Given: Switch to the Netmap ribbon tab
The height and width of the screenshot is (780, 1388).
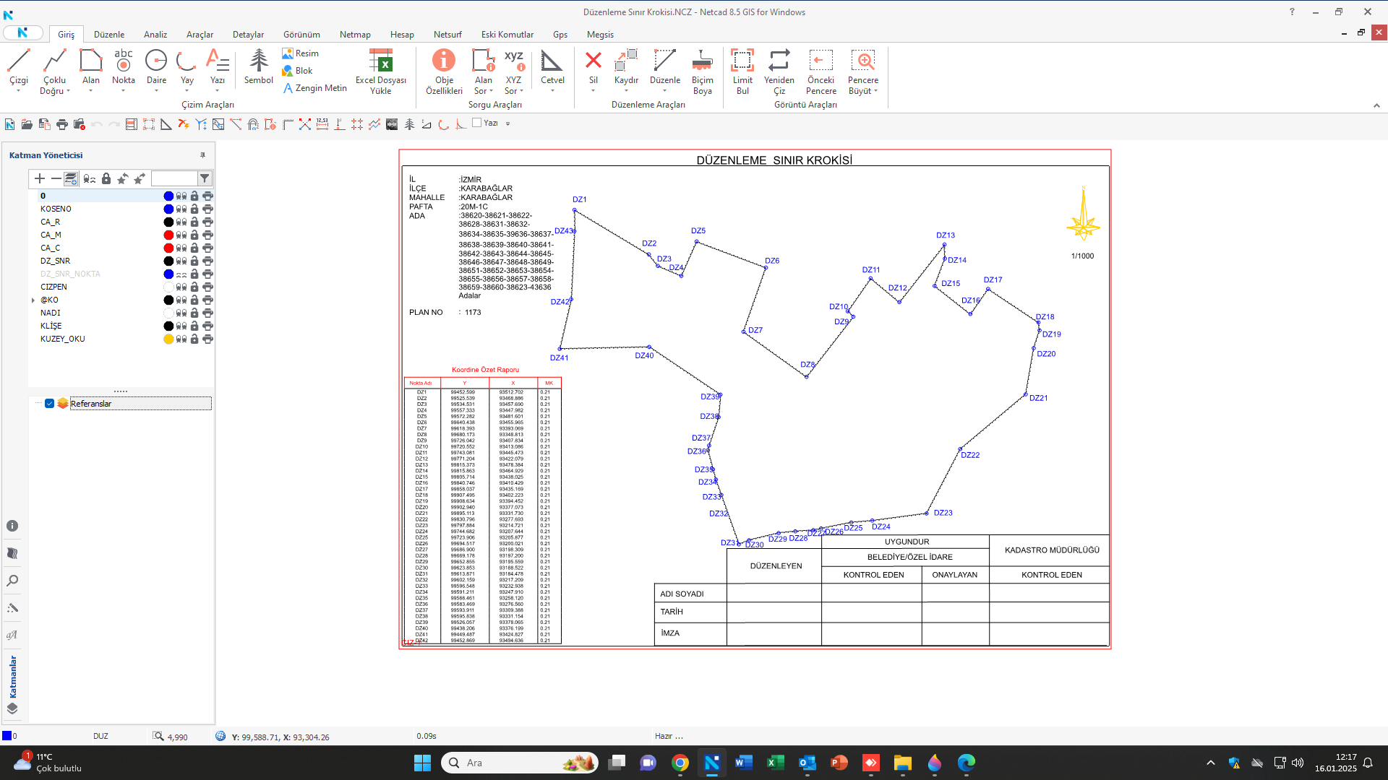Looking at the screenshot, I should tap(354, 35).
